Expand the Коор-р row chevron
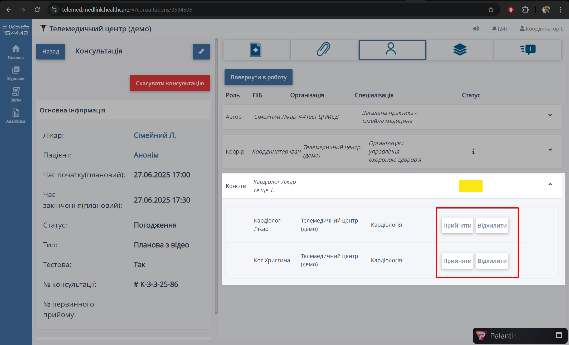 tap(550, 150)
